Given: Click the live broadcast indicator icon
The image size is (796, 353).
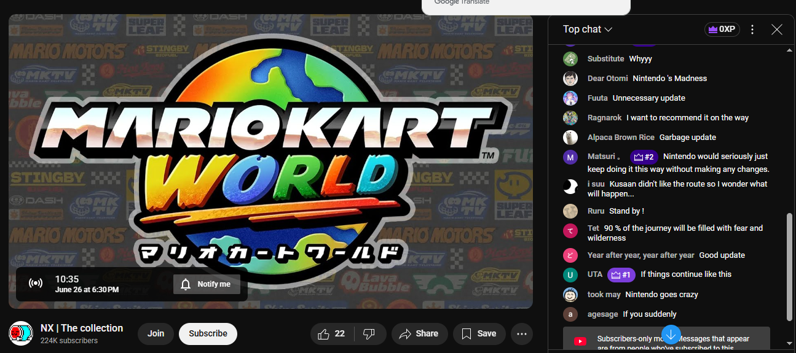Looking at the screenshot, I should click(36, 284).
